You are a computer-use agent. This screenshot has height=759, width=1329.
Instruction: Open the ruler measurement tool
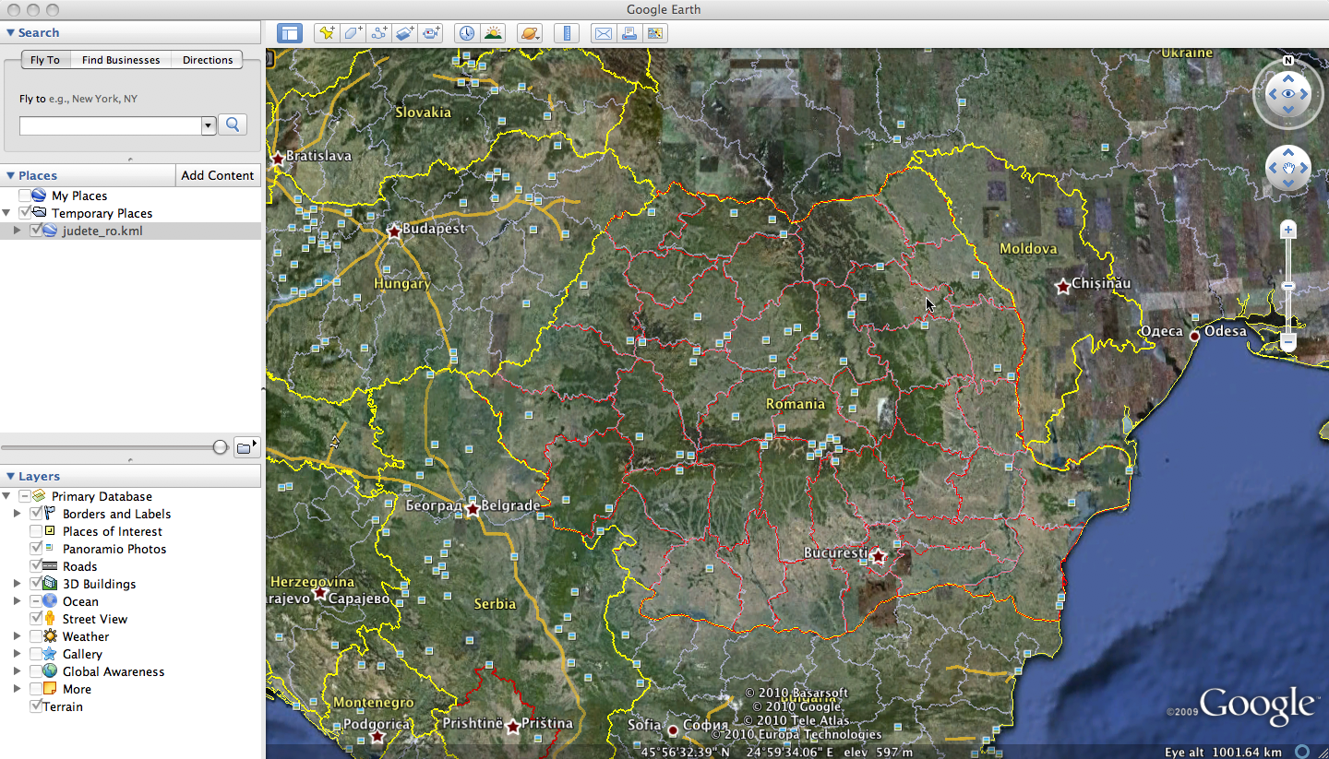567,33
